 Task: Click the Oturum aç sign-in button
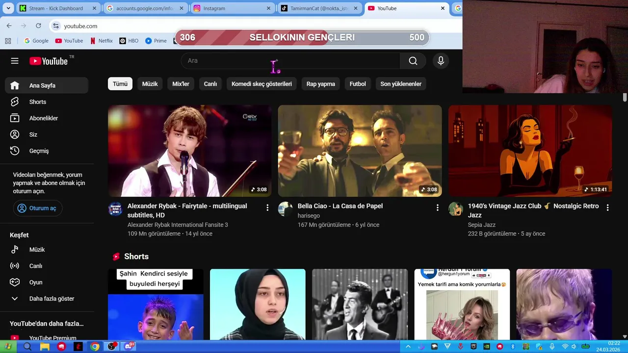click(38, 208)
